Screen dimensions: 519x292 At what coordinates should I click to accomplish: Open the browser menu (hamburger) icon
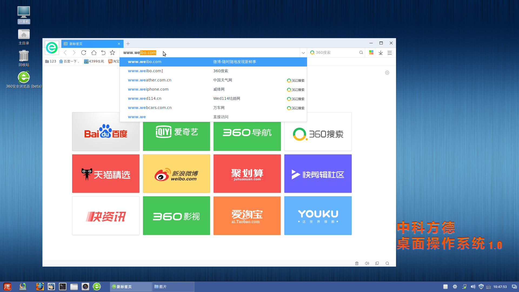click(x=390, y=52)
